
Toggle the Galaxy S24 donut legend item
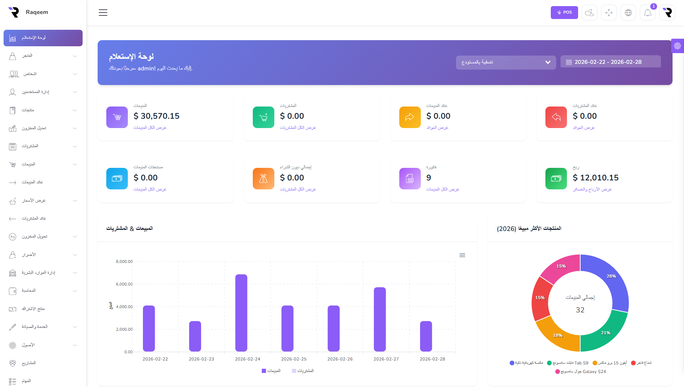click(581, 372)
